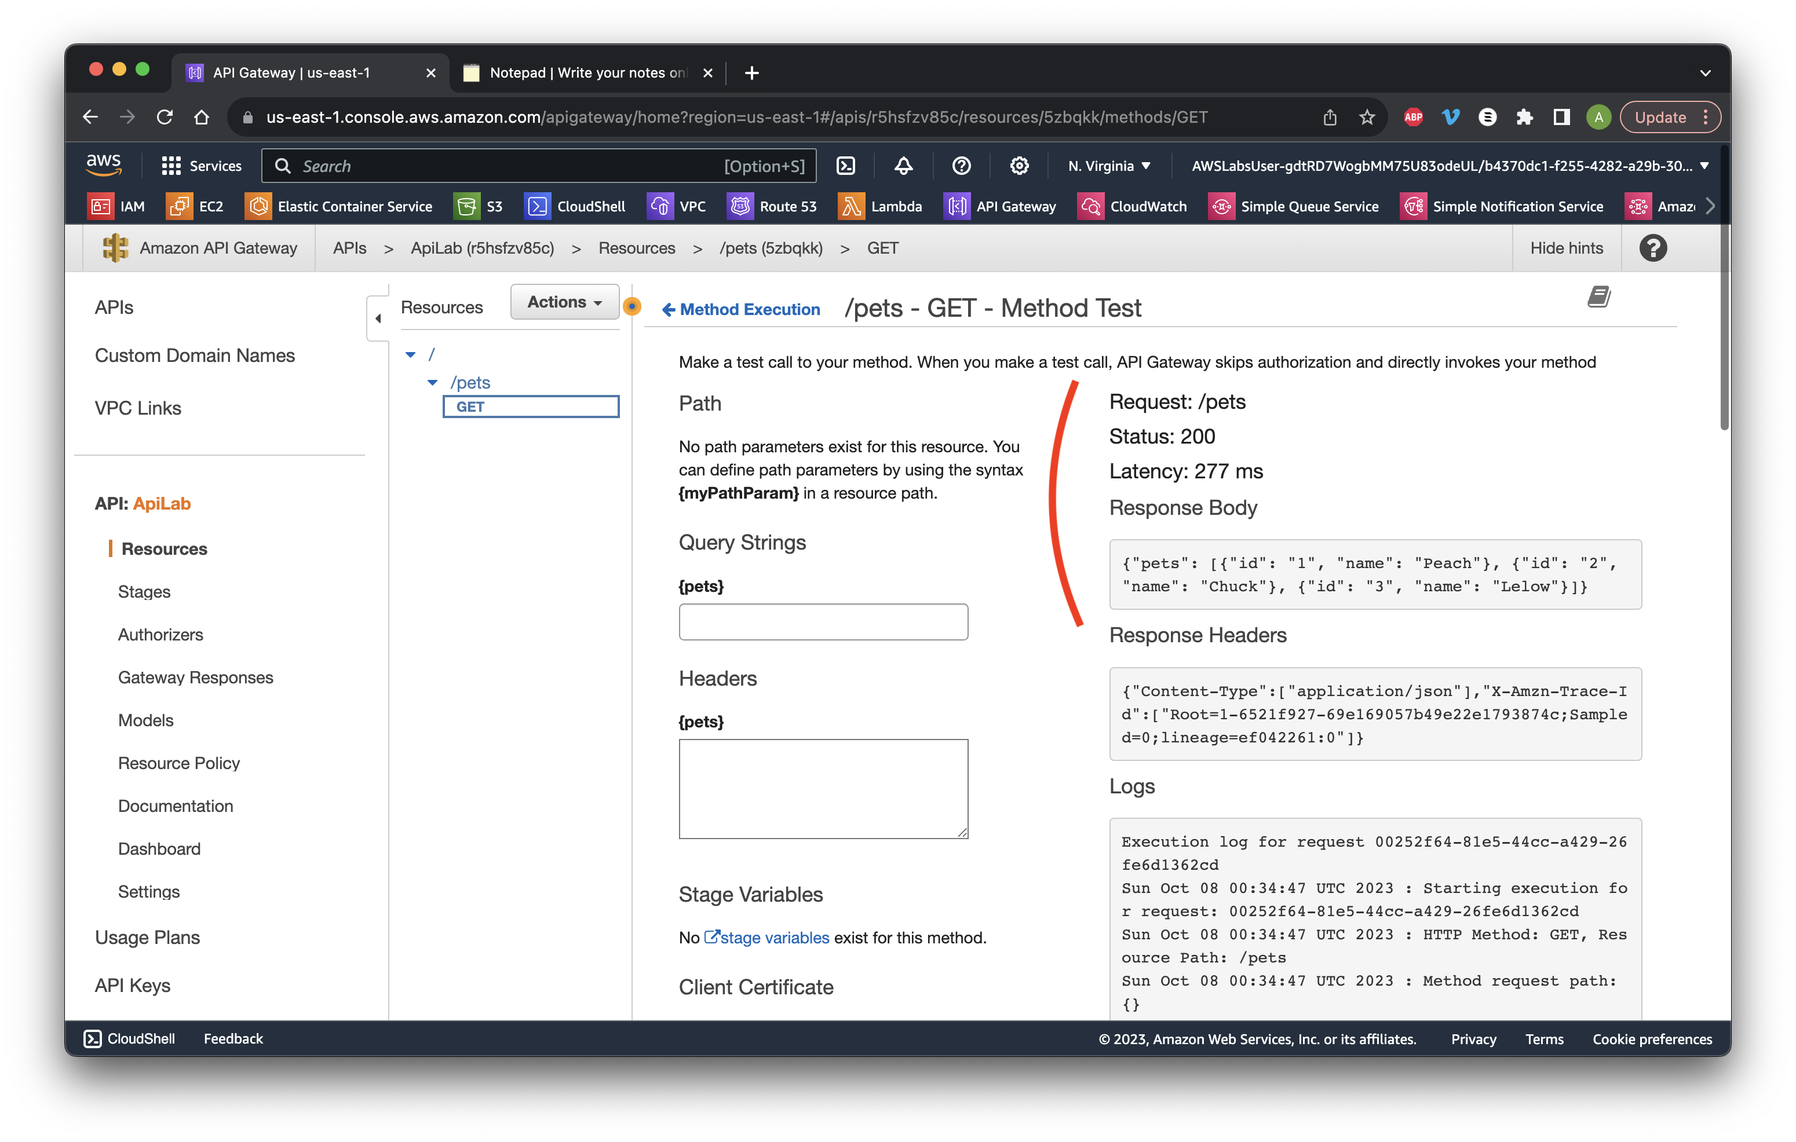Open the browser tab list chevron
The width and height of the screenshot is (1796, 1142).
pyautogui.click(x=1705, y=73)
